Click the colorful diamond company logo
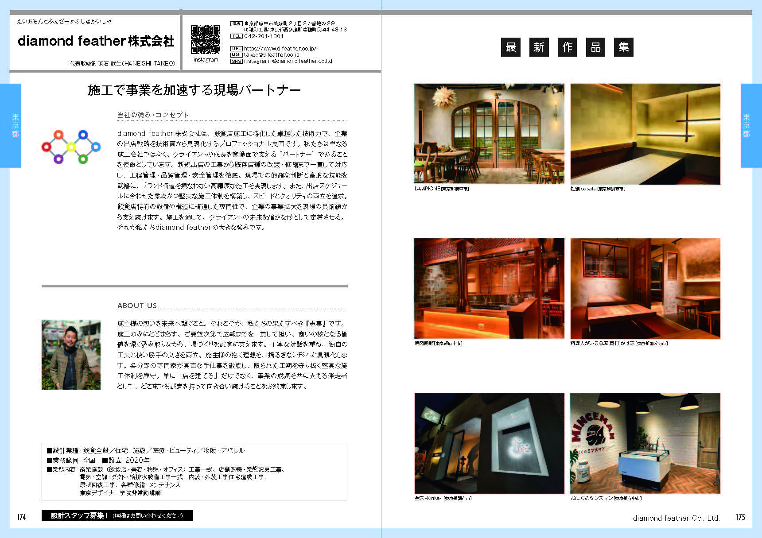Image resolution: width=762 pixels, height=538 pixels. pos(71,147)
